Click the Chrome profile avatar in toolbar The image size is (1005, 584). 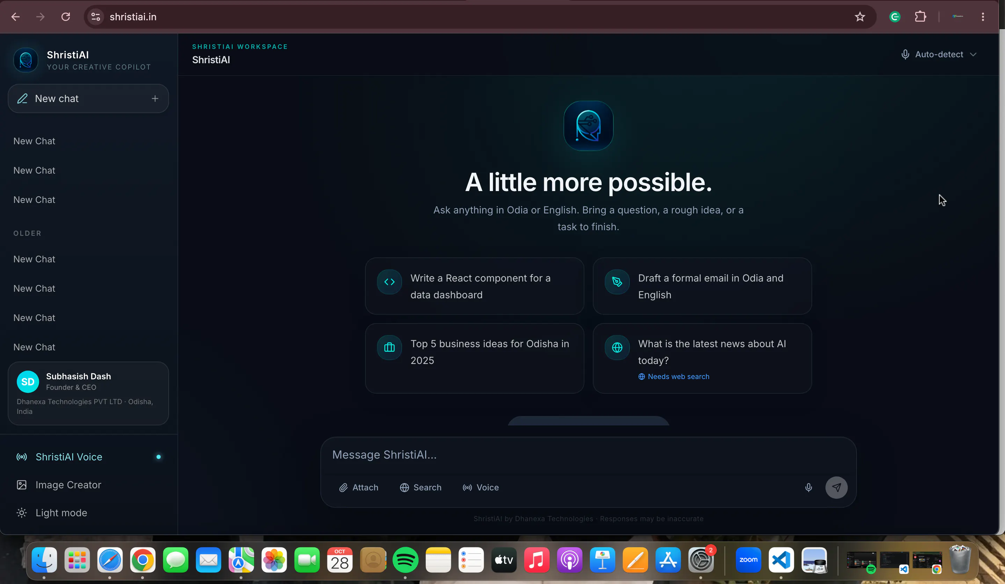[x=957, y=17]
